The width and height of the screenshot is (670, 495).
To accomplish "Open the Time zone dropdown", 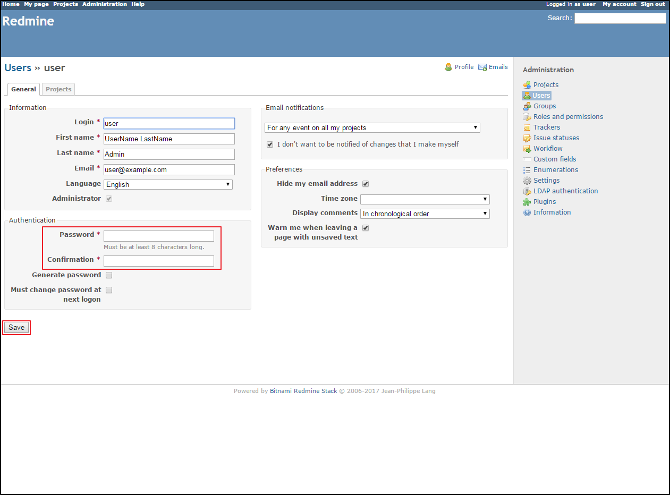I will click(425, 199).
